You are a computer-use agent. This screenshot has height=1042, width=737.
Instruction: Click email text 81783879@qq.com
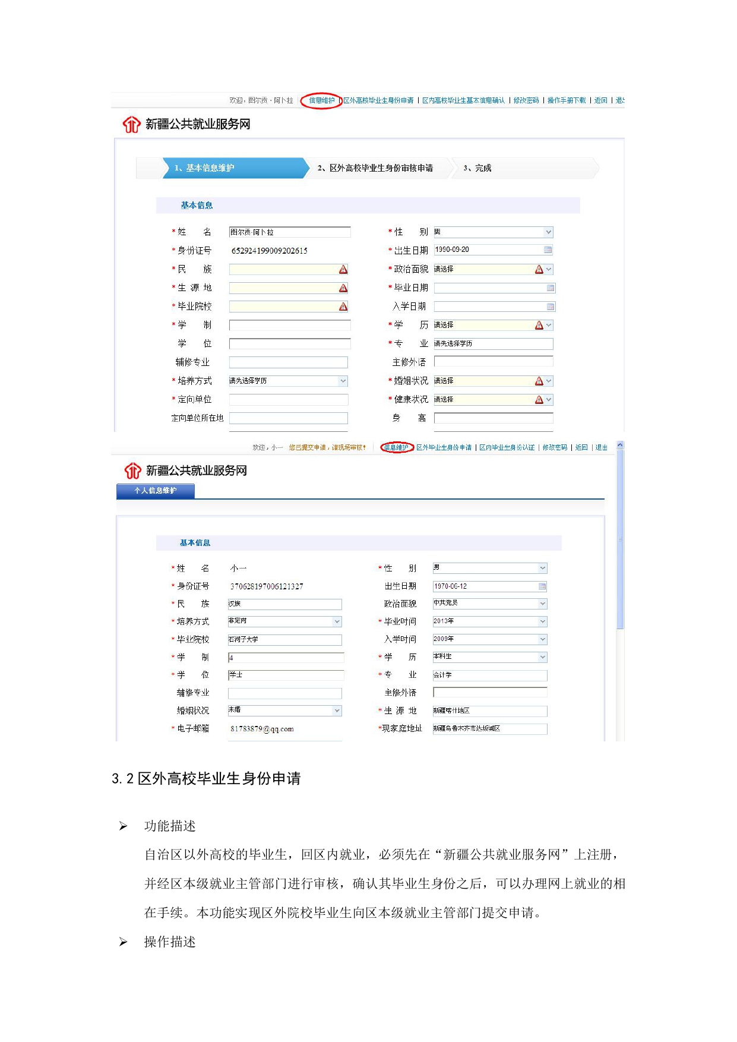pos(262,729)
